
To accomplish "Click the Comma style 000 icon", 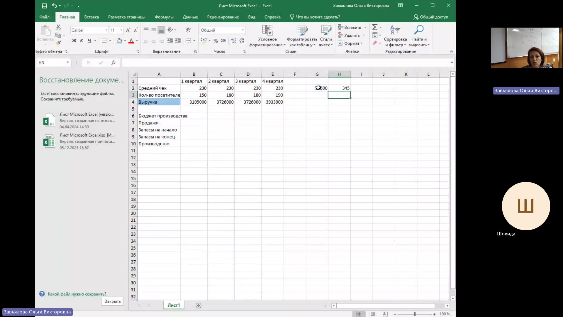I will click(x=223, y=41).
